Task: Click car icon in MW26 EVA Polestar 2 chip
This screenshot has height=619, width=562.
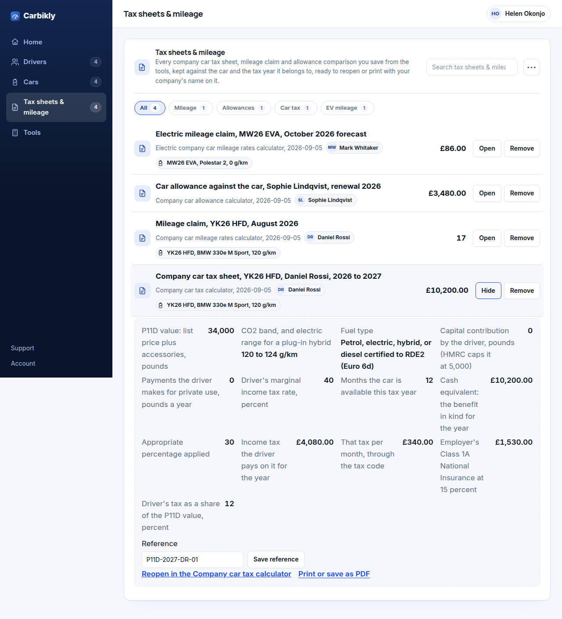Action: pos(161,163)
